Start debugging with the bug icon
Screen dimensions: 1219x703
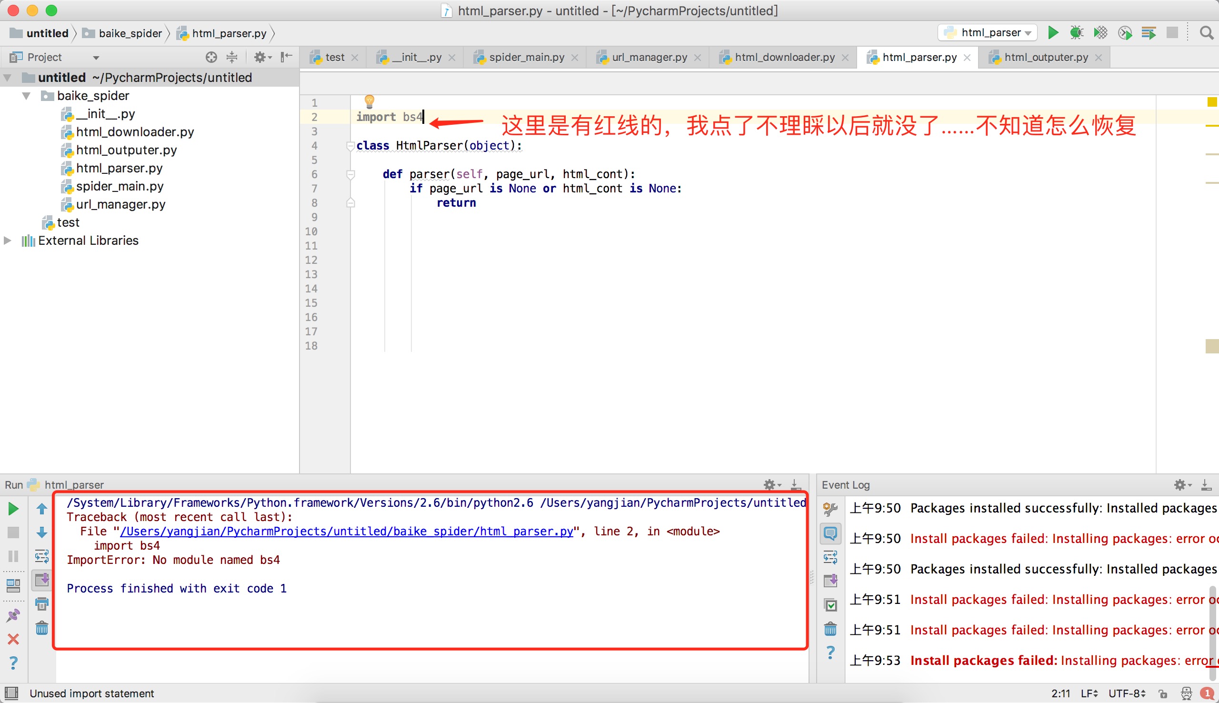1077,33
